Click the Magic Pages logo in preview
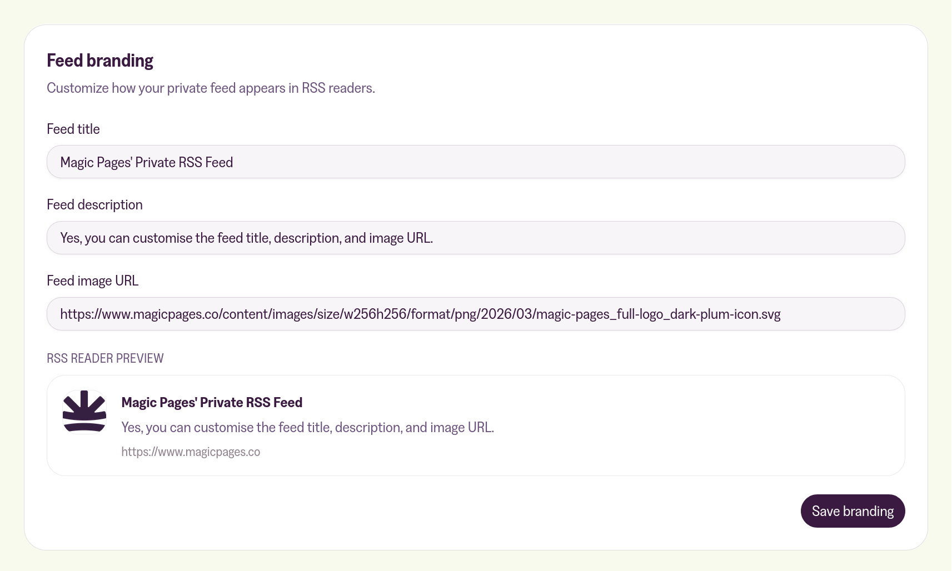The width and height of the screenshot is (952, 571). [84, 412]
